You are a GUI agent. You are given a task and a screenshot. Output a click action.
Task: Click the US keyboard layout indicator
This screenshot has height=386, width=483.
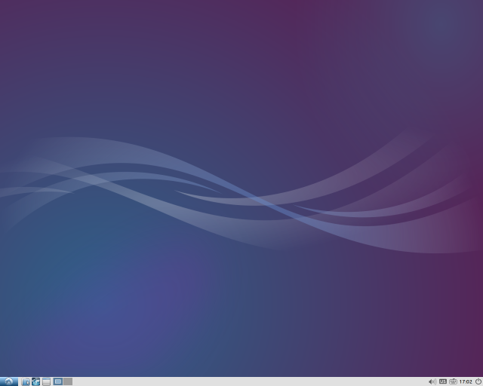pyautogui.click(x=443, y=381)
